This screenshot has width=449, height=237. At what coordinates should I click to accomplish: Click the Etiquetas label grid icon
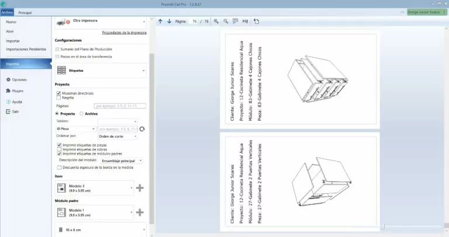pyautogui.click(x=61, y=70)
